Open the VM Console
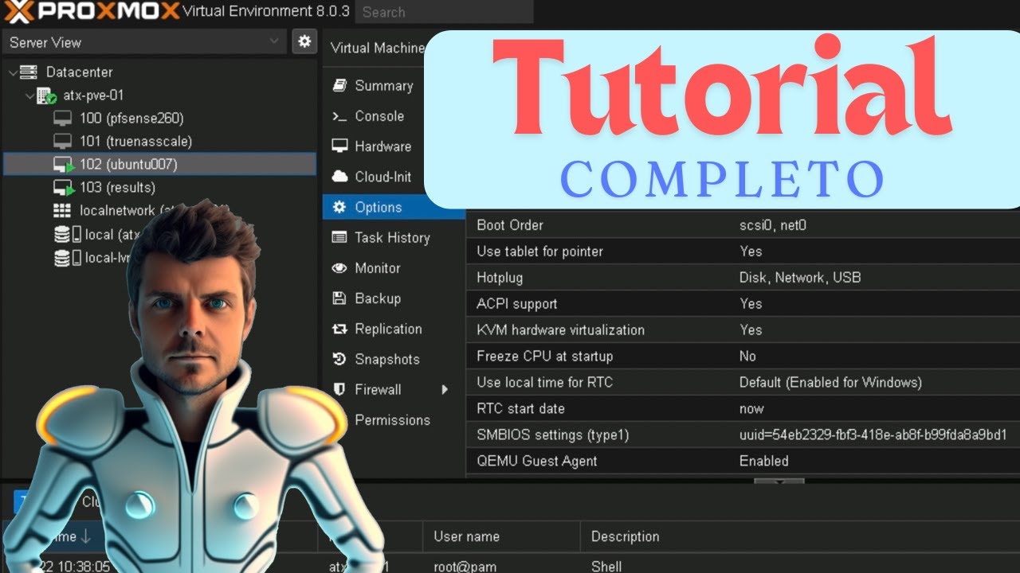 [379, 116]
